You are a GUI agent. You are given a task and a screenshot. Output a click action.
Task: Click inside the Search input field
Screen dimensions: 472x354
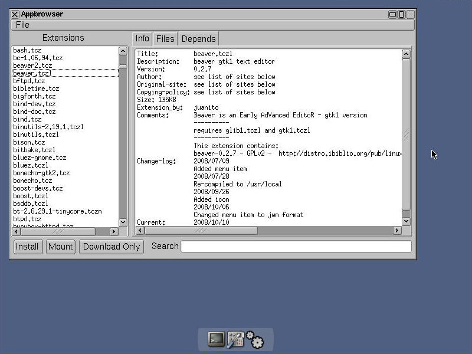click(295, 246)
